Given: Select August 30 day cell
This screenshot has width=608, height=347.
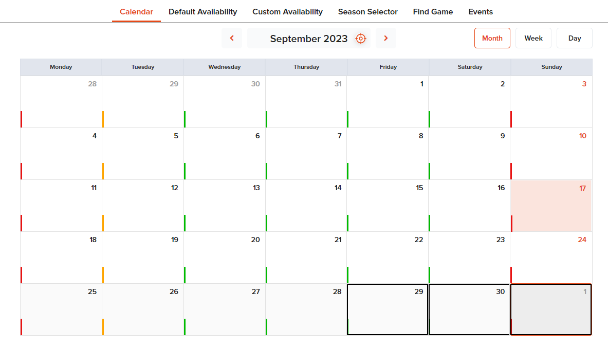Looking at the screenshot, I should 225,102.
